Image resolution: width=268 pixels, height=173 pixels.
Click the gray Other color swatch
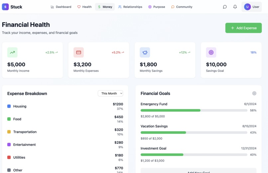9,170
